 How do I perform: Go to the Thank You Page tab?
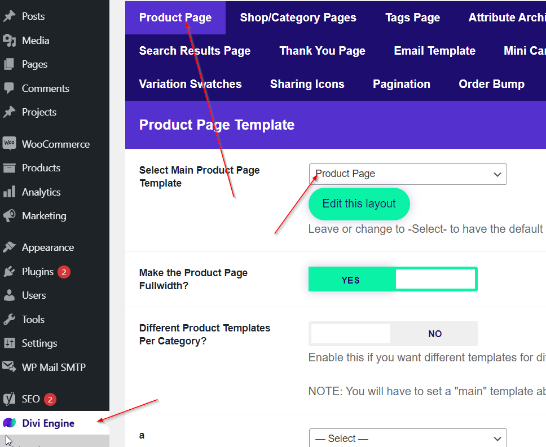click(322, 51)
